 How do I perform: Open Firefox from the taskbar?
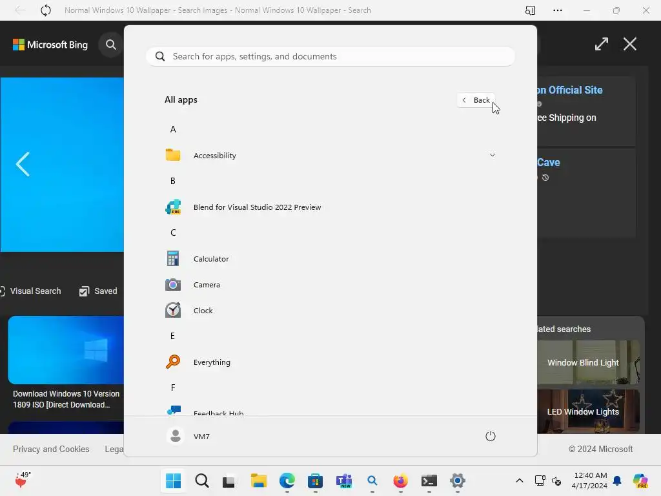pyautogui.click(x=400, y=480)
